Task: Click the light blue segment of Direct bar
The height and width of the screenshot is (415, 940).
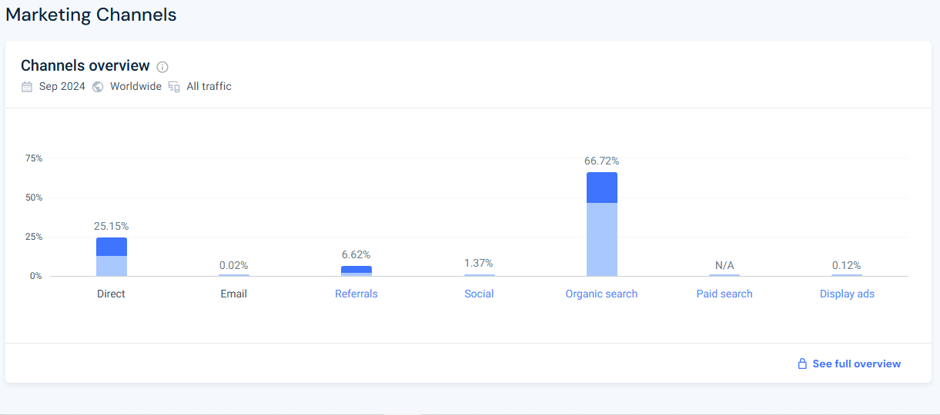Action: pos(111,266)
